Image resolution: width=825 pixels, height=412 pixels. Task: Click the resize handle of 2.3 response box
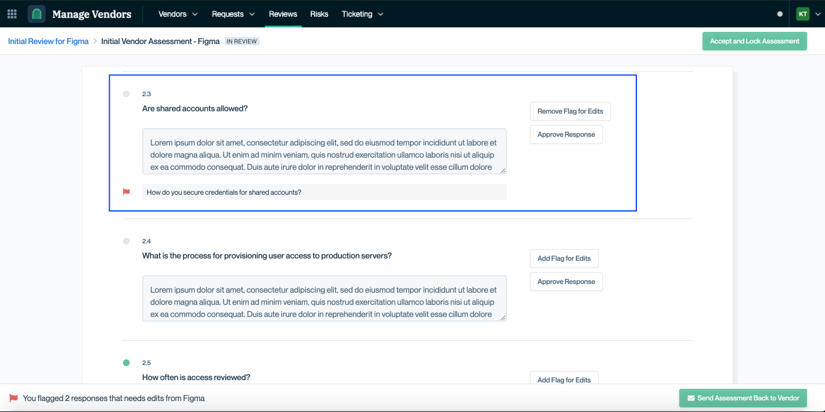click(503, 170)
